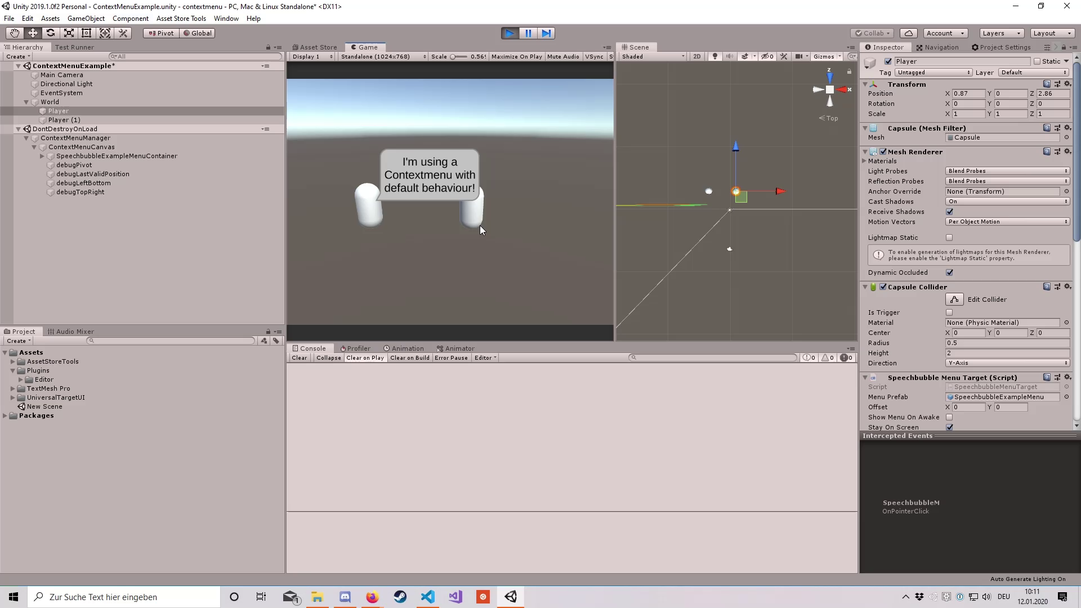The image size is (1081, 608).
Task: Open Steam from the taskbar
Action: tap(400, 597)
